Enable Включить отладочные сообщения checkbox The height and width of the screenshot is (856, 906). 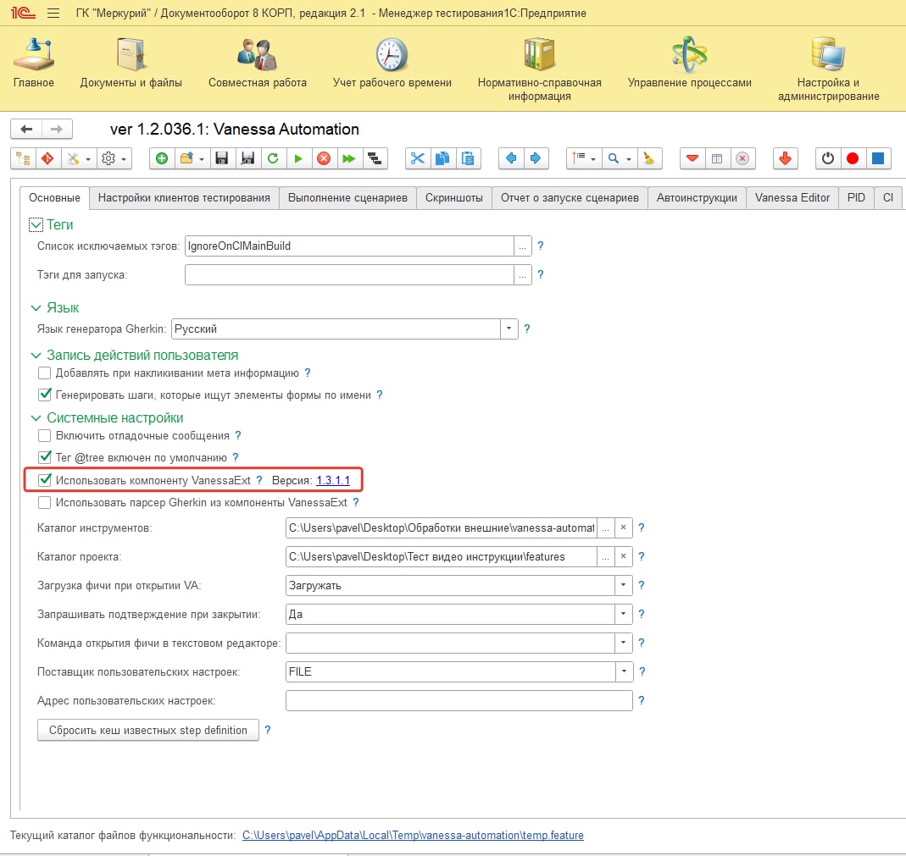45,436
